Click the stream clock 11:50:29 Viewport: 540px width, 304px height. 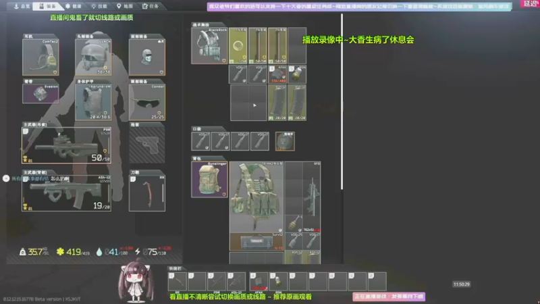coord(462,284)
